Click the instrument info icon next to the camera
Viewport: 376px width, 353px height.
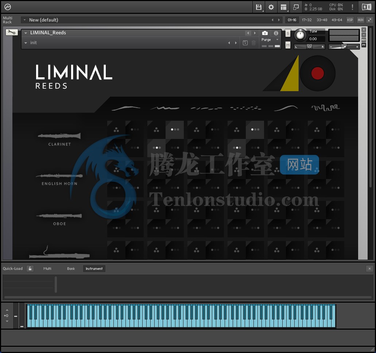[276, 33]
